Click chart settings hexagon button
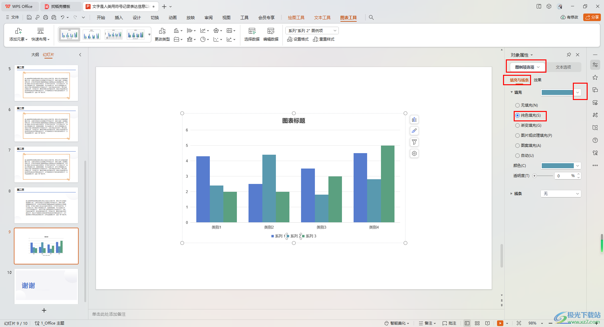This screenshot has height=327, width=604. coord(414,153)
